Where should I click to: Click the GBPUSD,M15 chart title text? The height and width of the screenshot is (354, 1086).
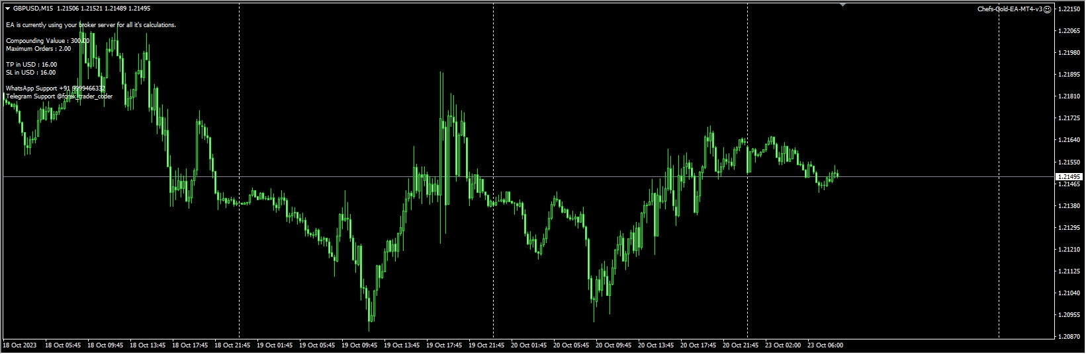pos(33,9)
